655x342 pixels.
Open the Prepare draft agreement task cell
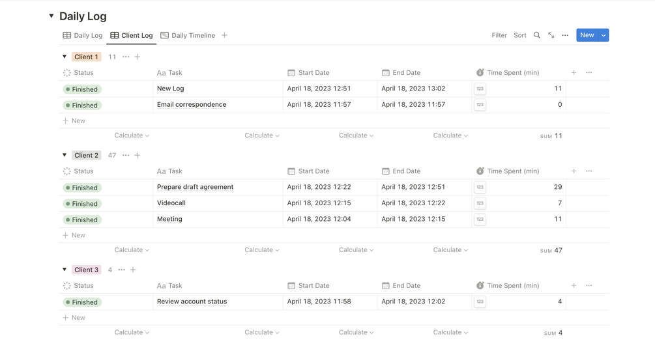pyautogui.click(x=195, y=187)
